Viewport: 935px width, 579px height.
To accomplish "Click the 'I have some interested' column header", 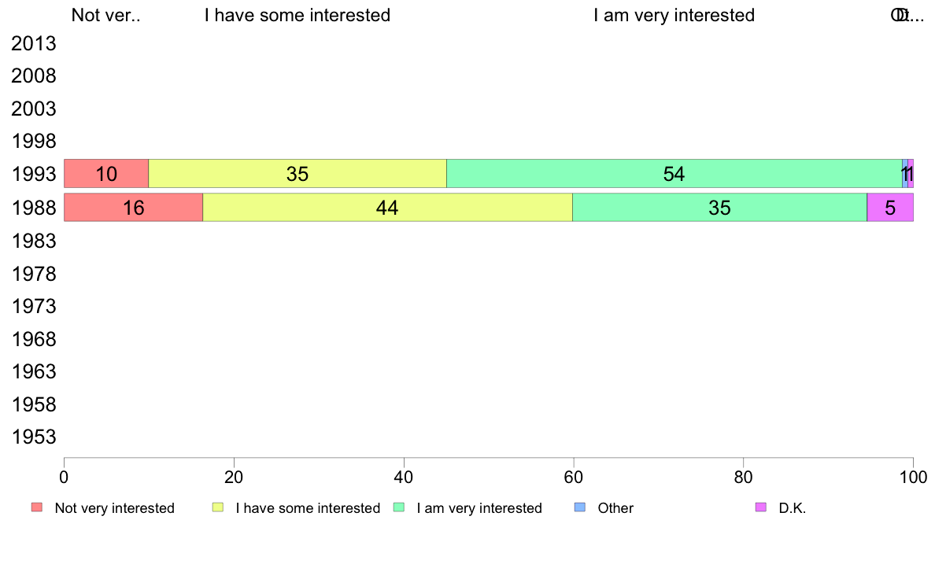I will pyautogui.click(x=297, y=15).
